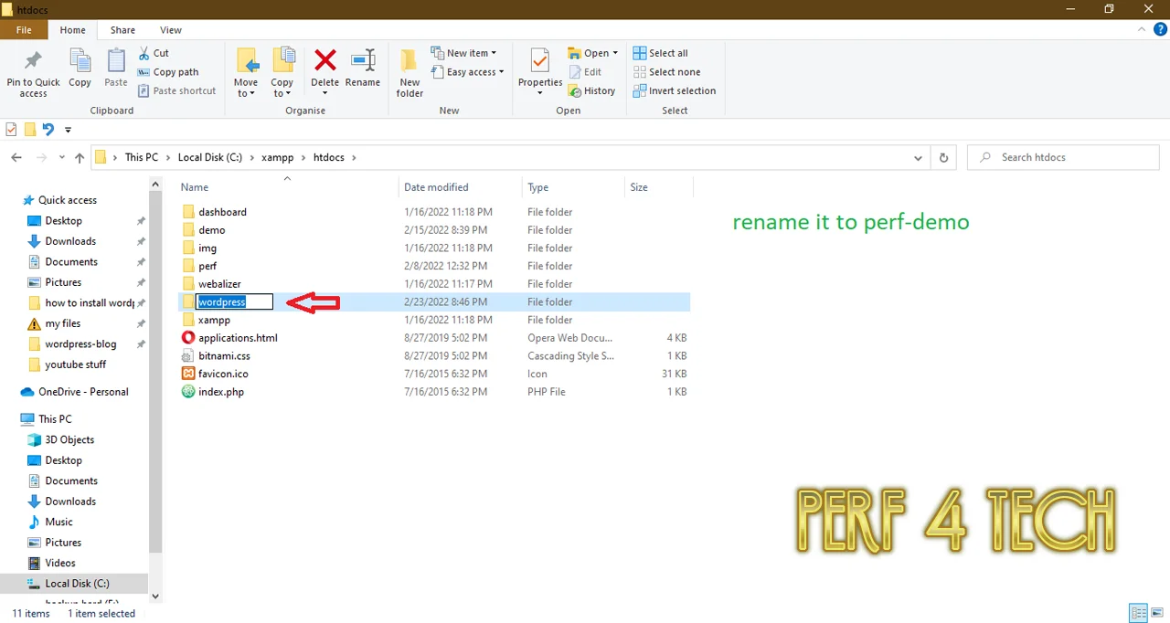Image resolution: width=1170 pixels, height=623 pixels.
Task: Go forward using the right navigation arrow
Action: point(42,157)
